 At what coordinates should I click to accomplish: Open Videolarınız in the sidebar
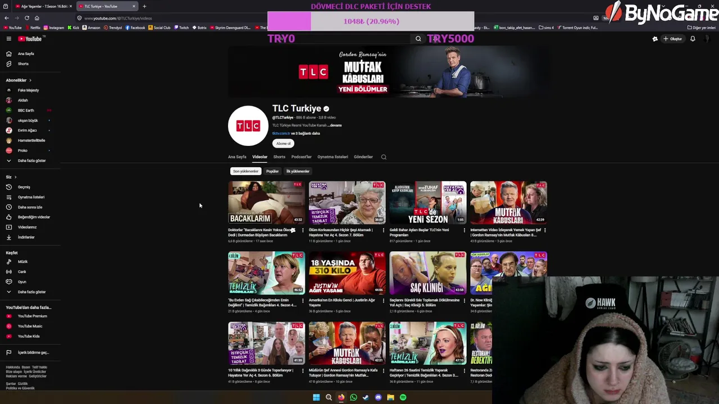(27, 227)
